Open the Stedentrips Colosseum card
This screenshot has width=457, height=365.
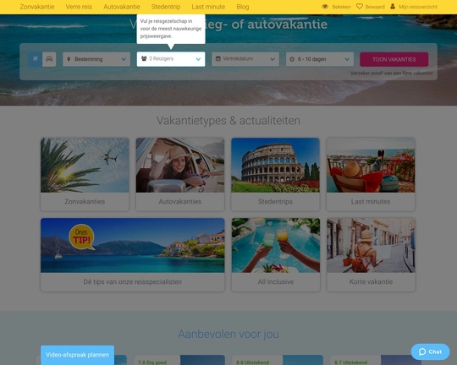[x=275, y=174]
